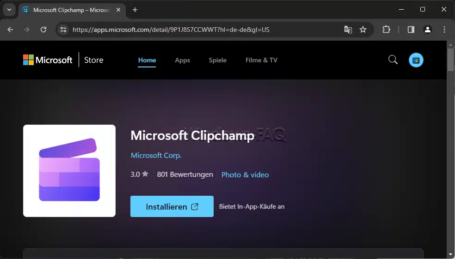The height and width of the screenshot is (259, 455).
Task: Open the store search magnifier icon
Action: tap(393, 60)
